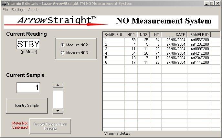The width and height of the screenshot is (222, 138).
Task: Open the File menu
Action: click(x=5, y=10)
